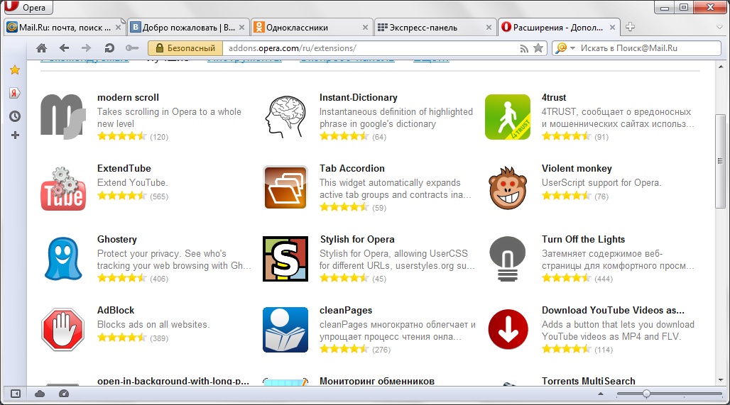Screen dimensions: 730x405
Task: Navigate back to previous page
Action: [64, 48]
